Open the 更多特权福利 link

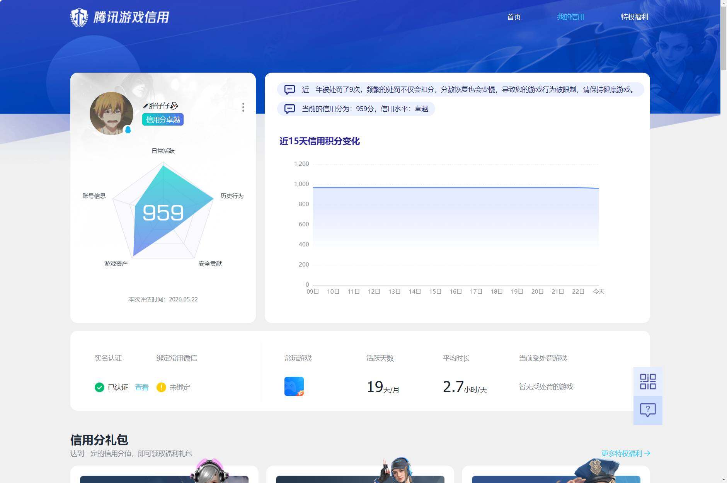[626, 453]
